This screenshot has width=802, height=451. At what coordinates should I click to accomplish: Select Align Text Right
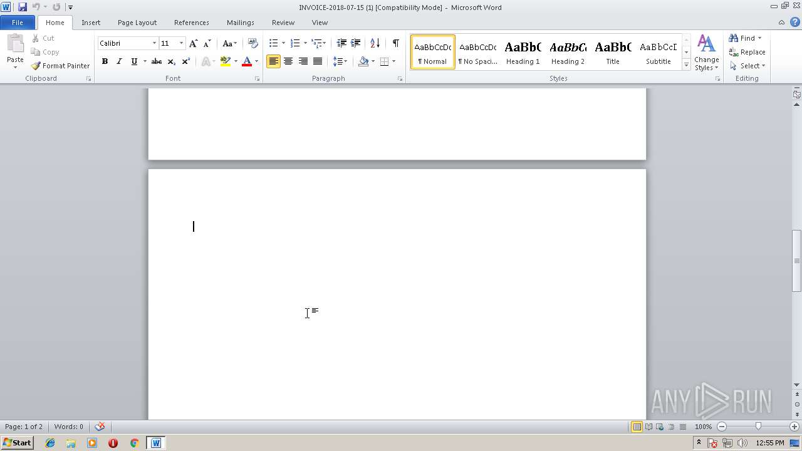303,61
